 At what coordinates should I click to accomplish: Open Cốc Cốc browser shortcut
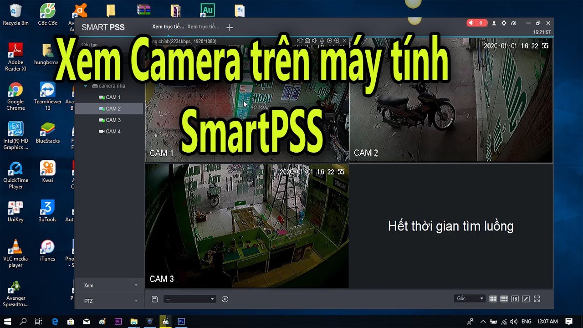(x=47, y=15)
